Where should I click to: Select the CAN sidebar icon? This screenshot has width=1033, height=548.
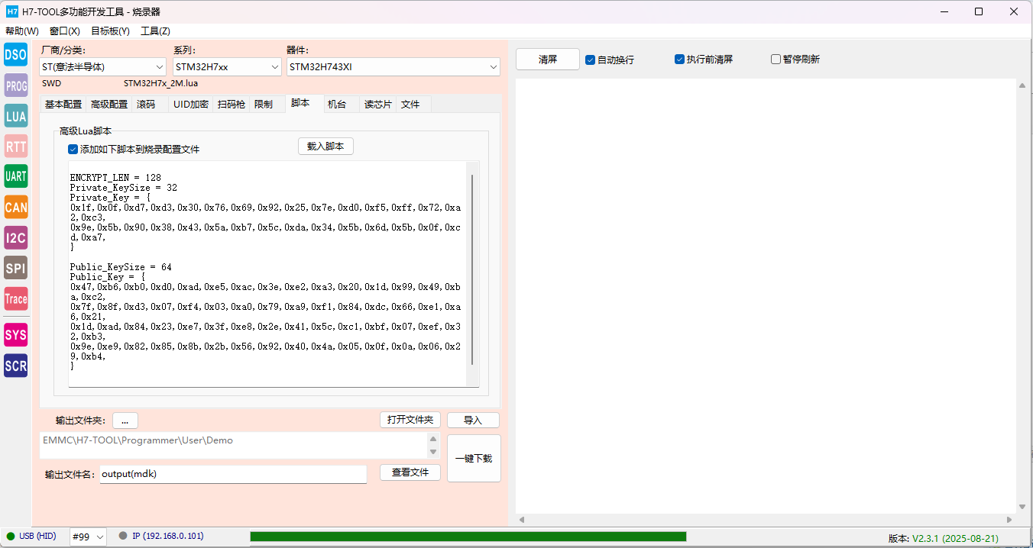pos(15,207)
